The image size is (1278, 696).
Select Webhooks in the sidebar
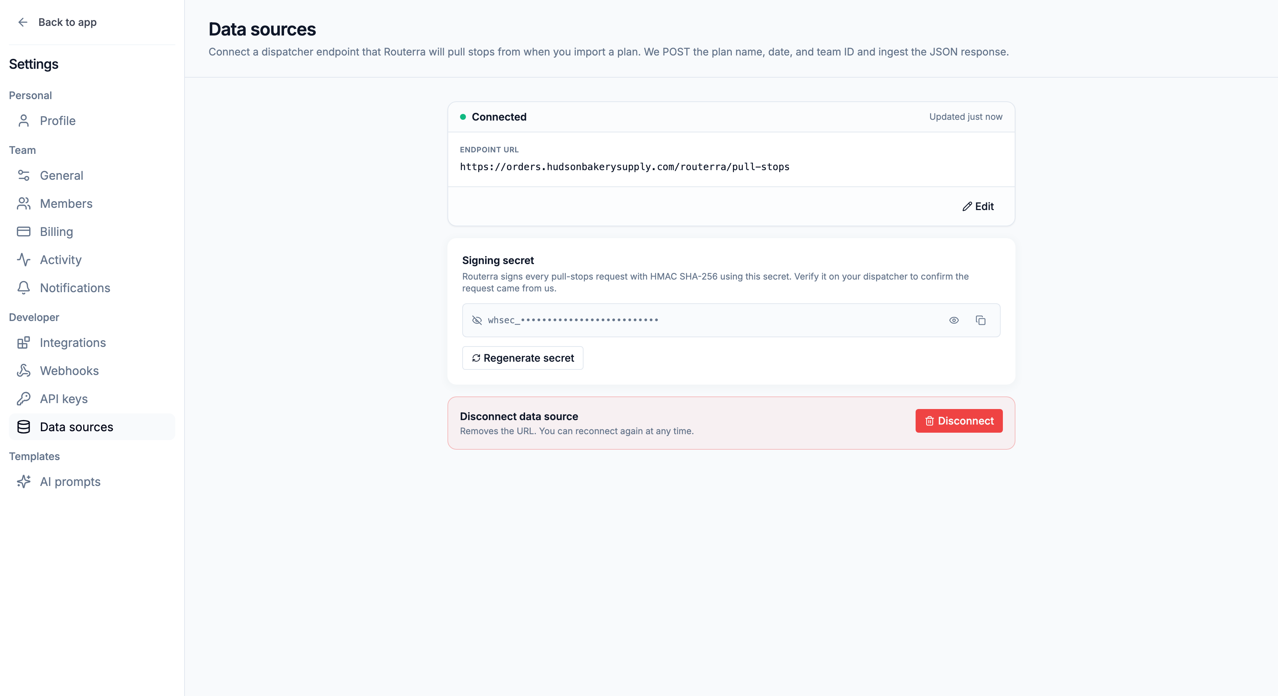point(92,371)
